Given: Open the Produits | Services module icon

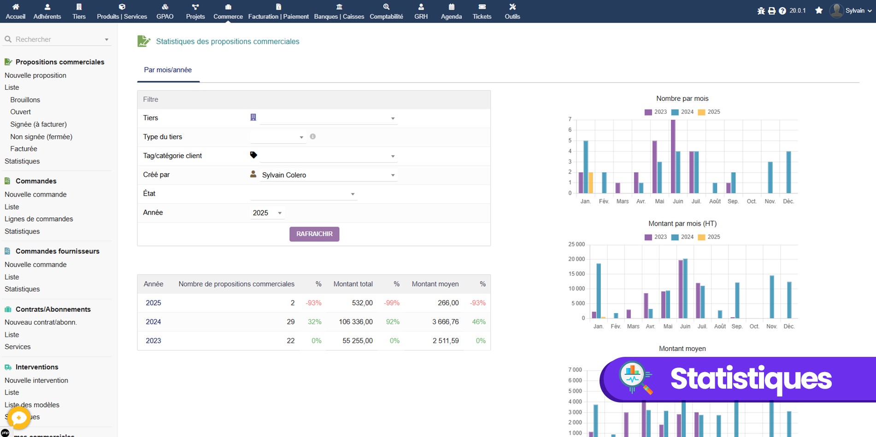Looking at the screenshot, I should pos(122,7).
